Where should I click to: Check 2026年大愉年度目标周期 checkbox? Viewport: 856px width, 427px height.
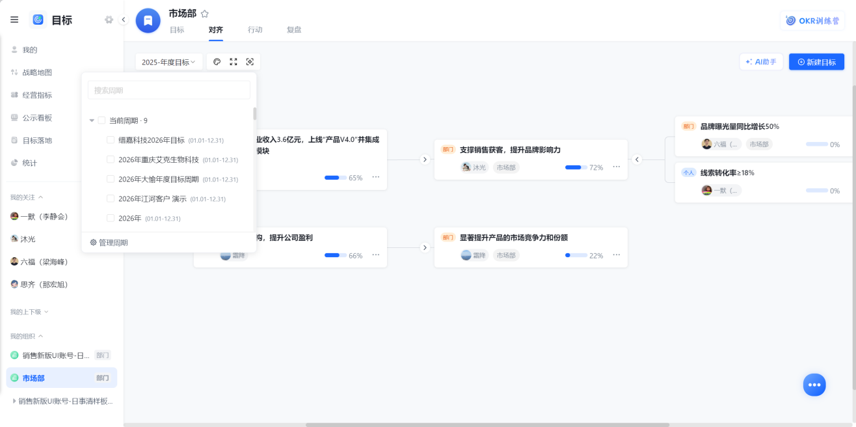click(111, 179)
